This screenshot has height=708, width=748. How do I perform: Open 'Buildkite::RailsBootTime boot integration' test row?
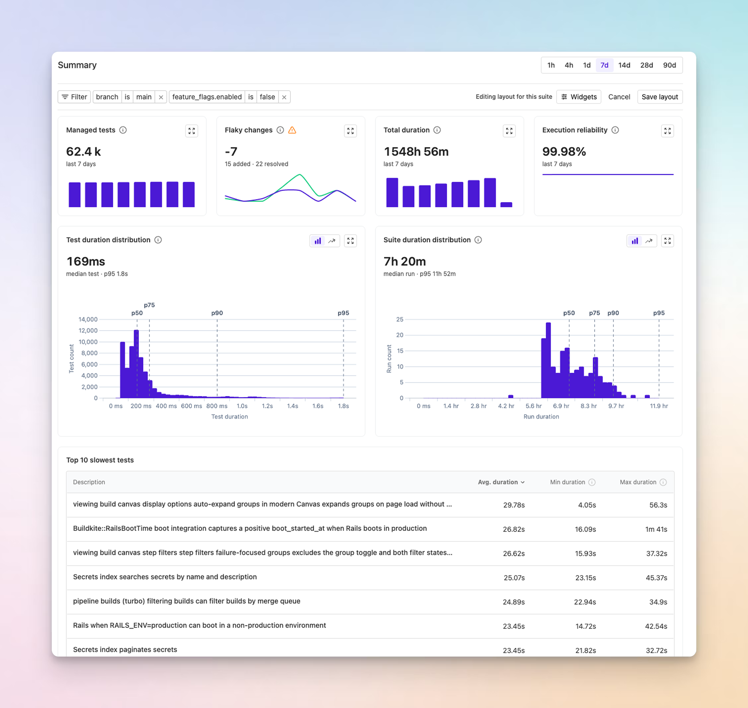point(370,529)
